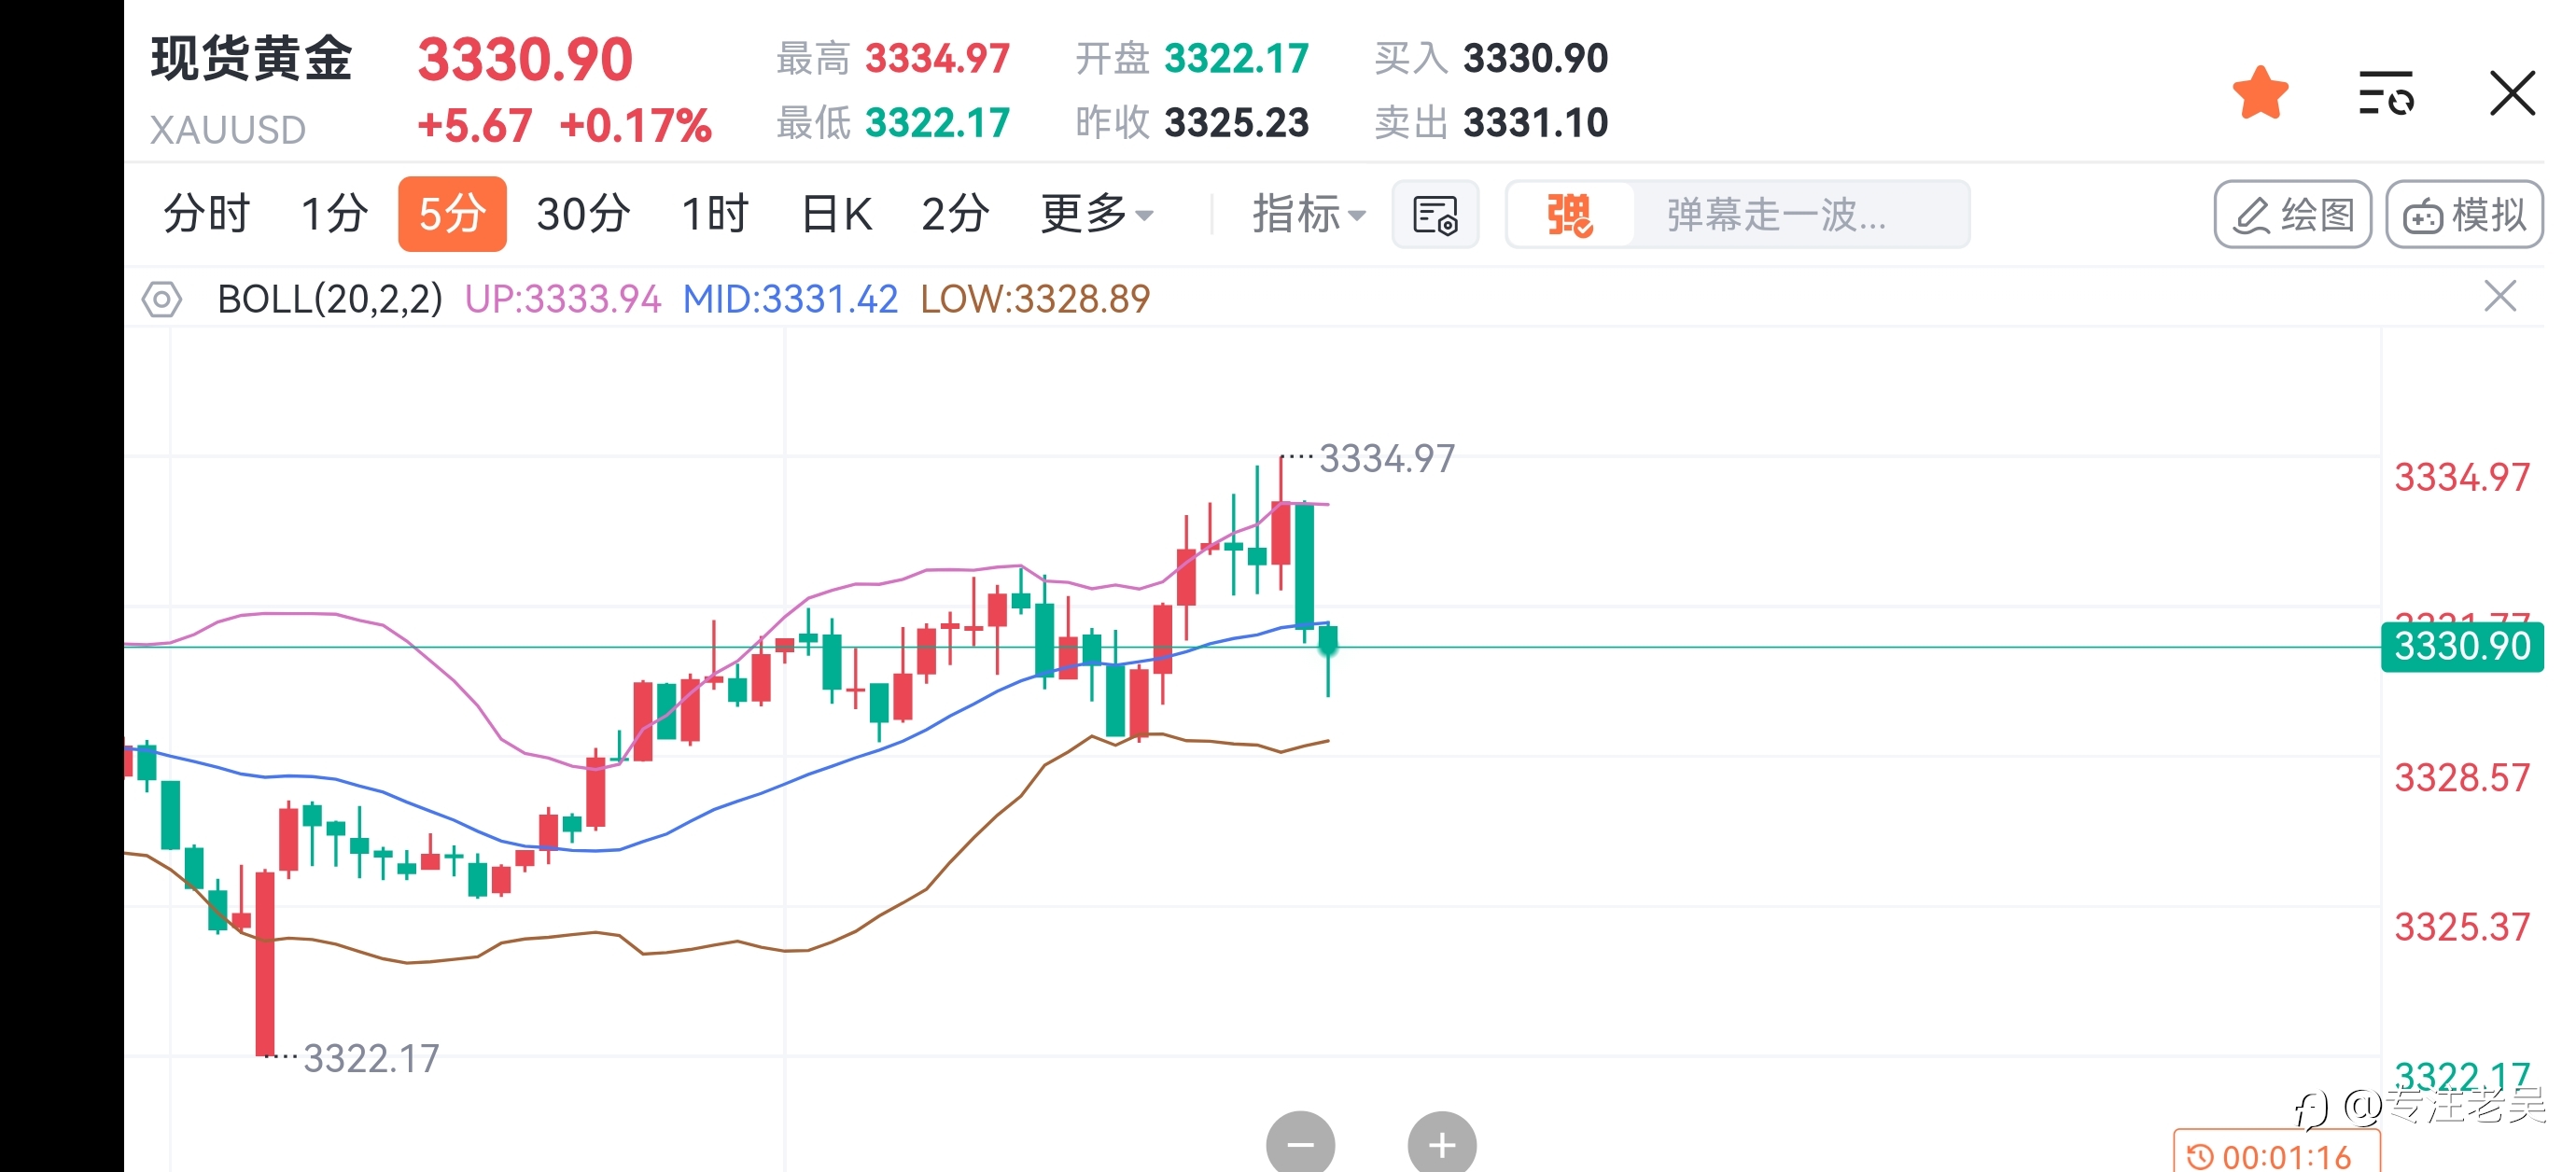Open the chart display settings icon

(x=1435, y=215)
